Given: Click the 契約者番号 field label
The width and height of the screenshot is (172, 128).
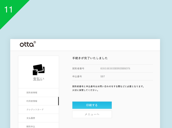Looking at the screenshot, I should click(x=78, y=68).
